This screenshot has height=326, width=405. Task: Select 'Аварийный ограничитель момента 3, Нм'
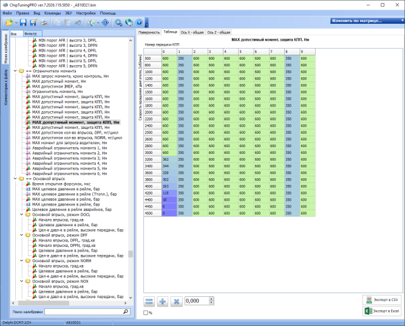tap(69, 158)
